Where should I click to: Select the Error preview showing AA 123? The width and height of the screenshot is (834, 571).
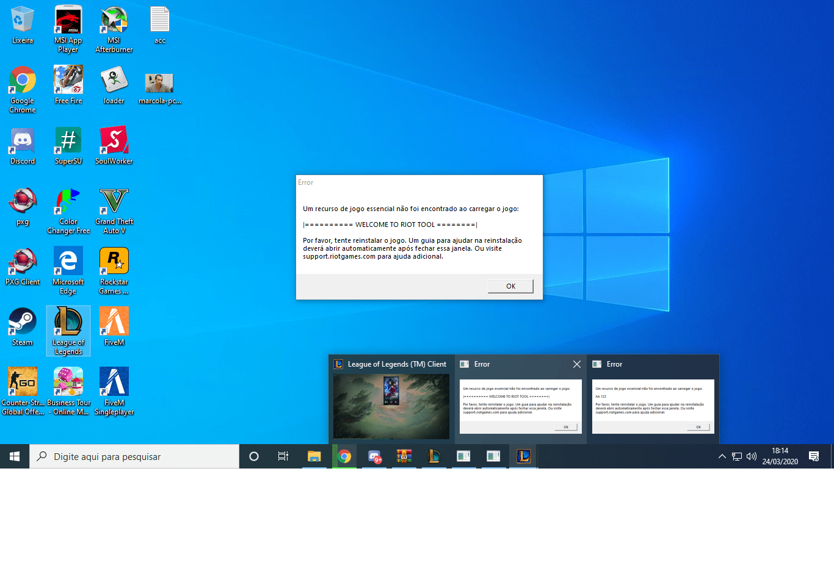click(653, 399)
